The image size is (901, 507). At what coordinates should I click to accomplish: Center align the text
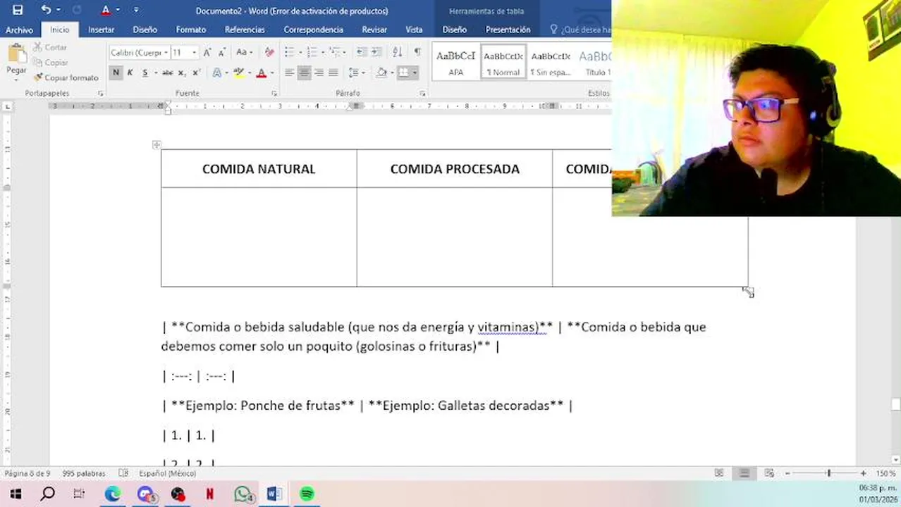(304, 73)
